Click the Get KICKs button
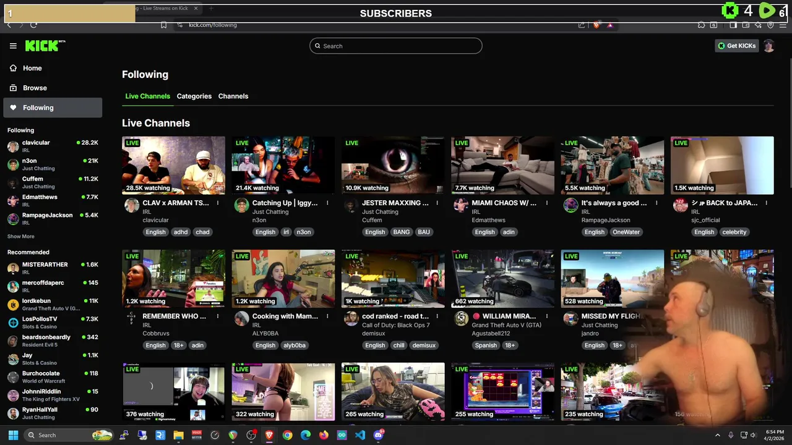Screen dimensions: 792x445 (x=736, y=46)
